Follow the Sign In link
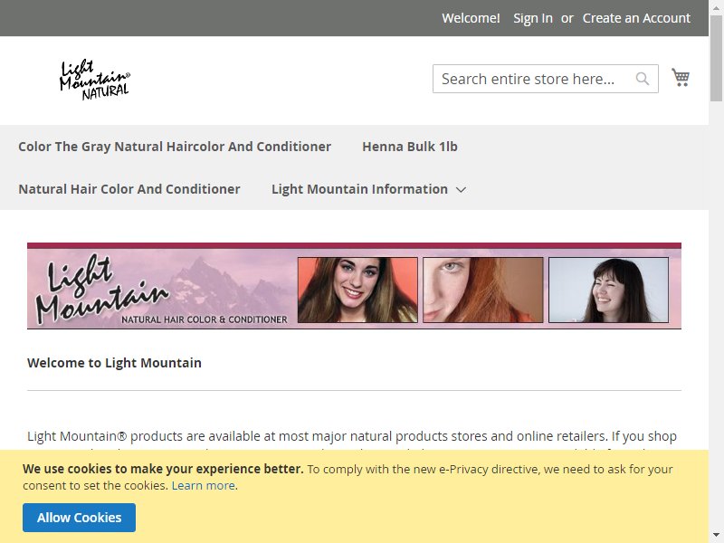The height and width of the screenshot is (543, 724). (x=533, y=18)
